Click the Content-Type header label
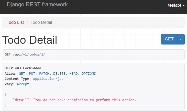 coord(18,79)
